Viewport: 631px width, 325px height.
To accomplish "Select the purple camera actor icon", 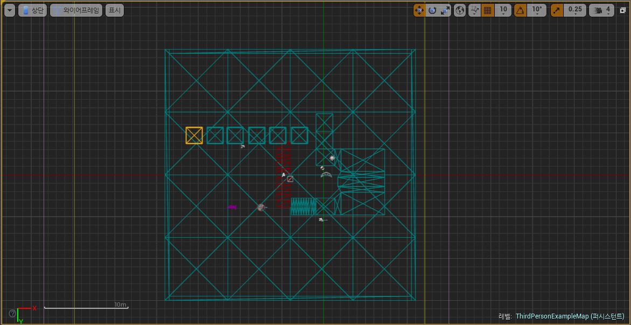I will 232,207.
